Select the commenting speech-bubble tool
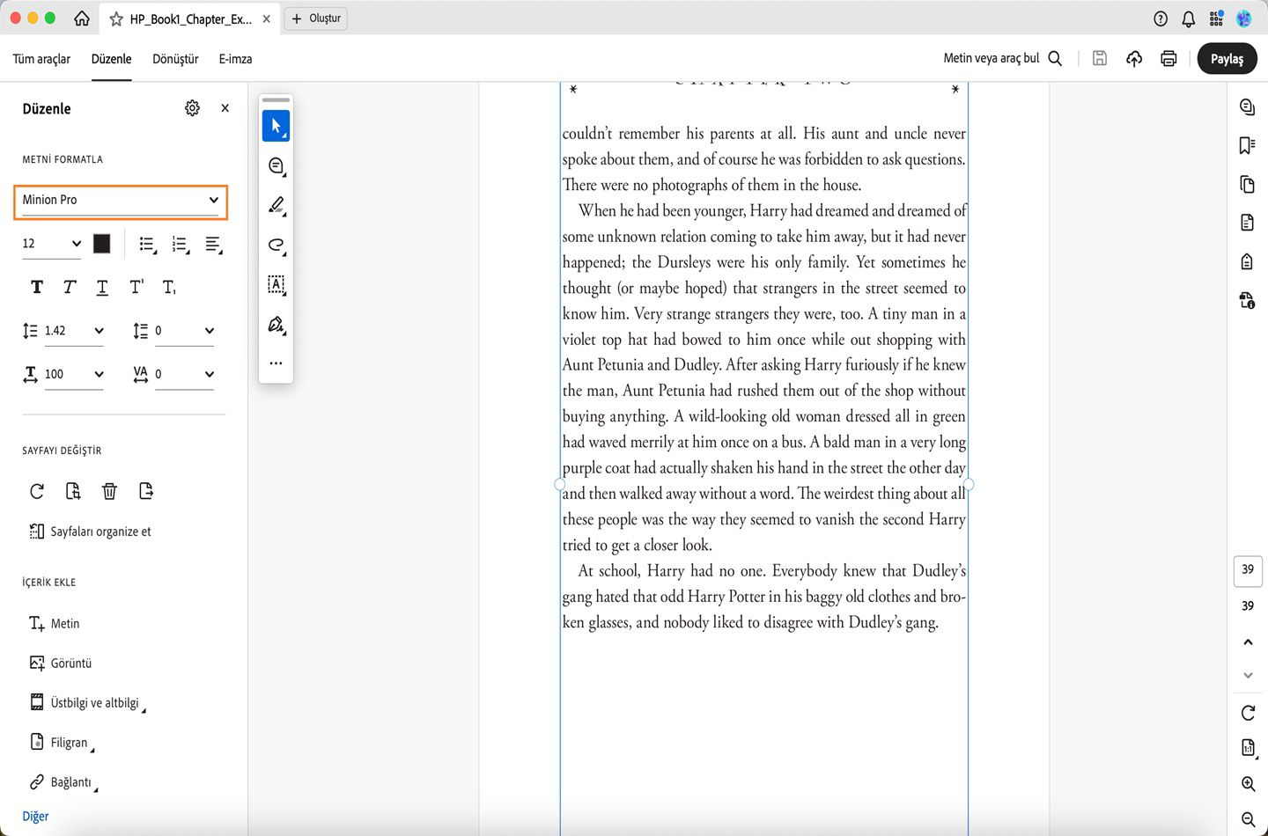 [276, 165]
